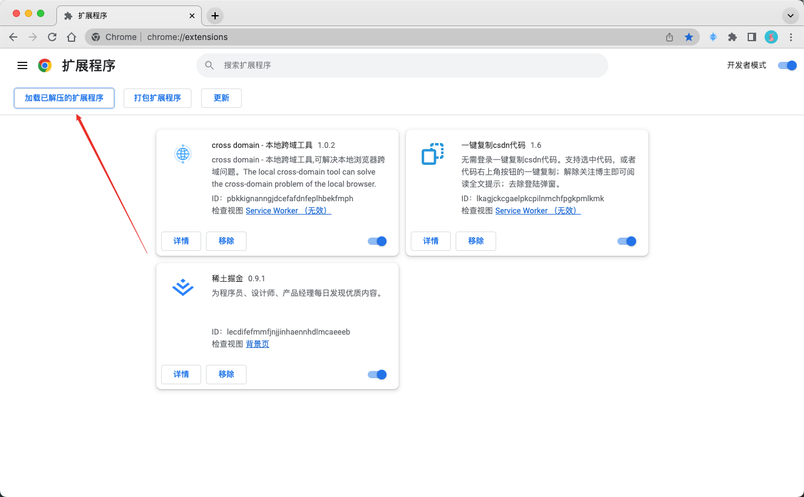The width and height of the screenshot is (804, 497).
Task: Open the hamburger menu beside 扩展程序
Action: coord(22,65)
